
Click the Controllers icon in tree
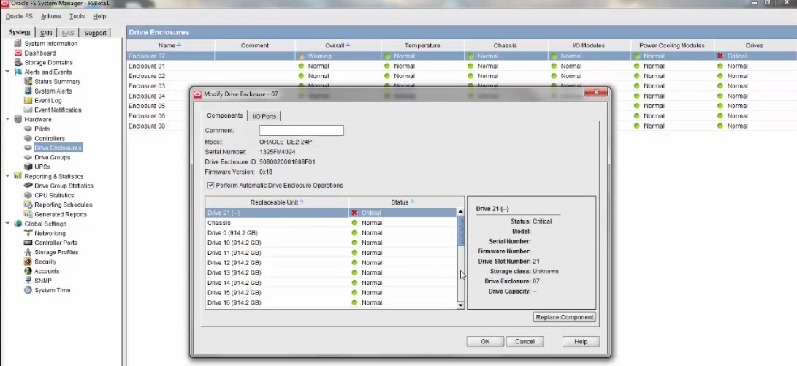tap(28, 139)
